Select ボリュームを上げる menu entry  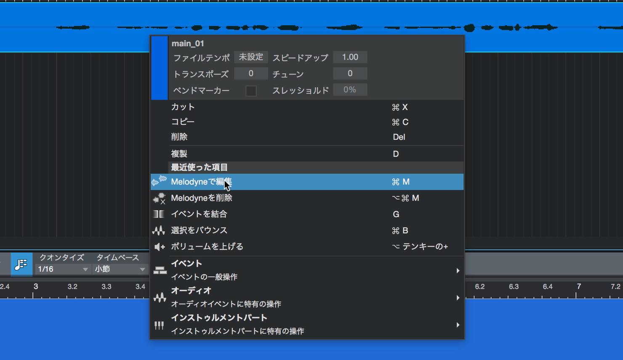pyautogui.click(x=307, y=246)
